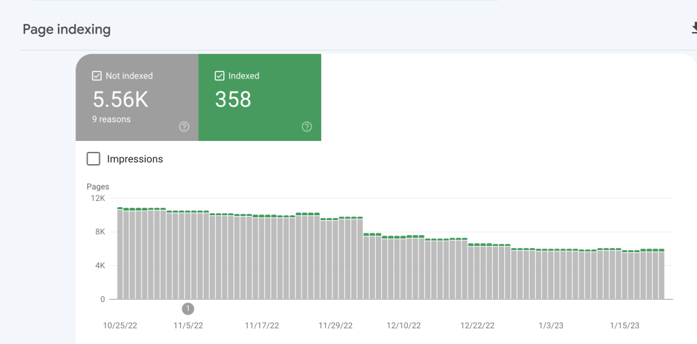This screenshot has height=344, width=697.
Task: Click the 1/15/23 date label
Action: 625,326
